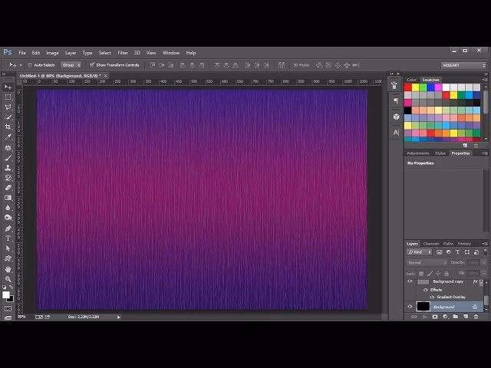This screenshot has width=491, height=368.
Task: Select the Pen tool
Action: tap(8, 228)
